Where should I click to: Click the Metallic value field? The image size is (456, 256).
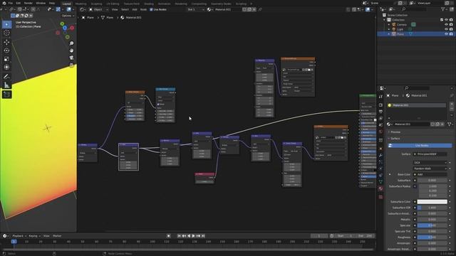pyautogui.click(x=432, y=220)
